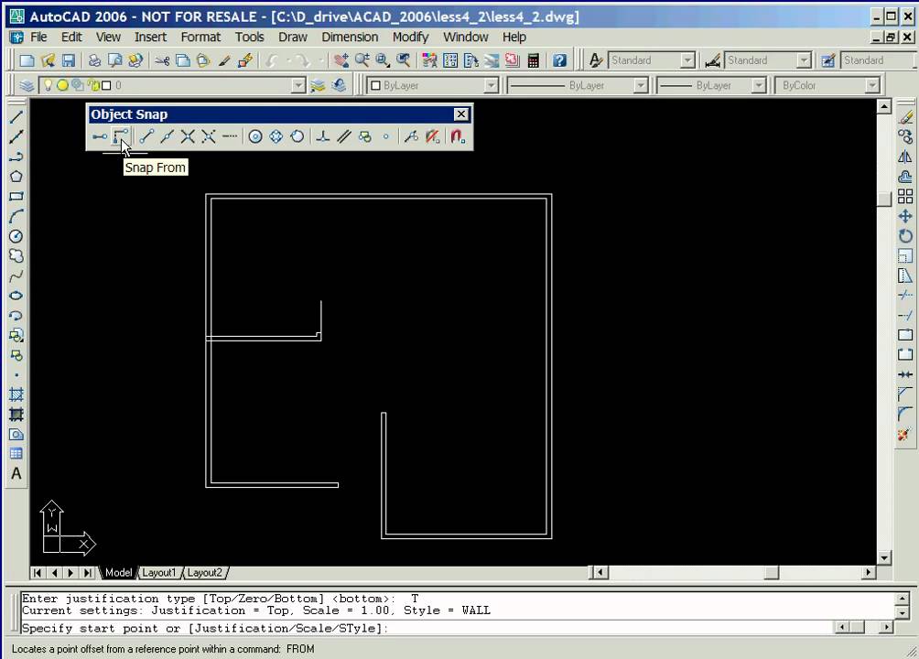This screenshot has width=919, height=659.
Task: Open the QuickCalc calculator
Action: [533, 60]
